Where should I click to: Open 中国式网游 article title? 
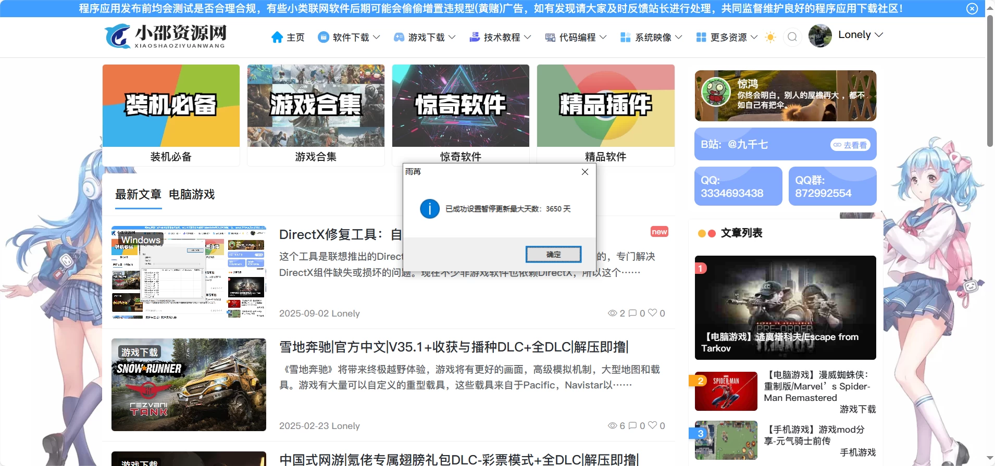459,459
